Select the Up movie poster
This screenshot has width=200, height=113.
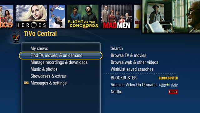[57, 16]
